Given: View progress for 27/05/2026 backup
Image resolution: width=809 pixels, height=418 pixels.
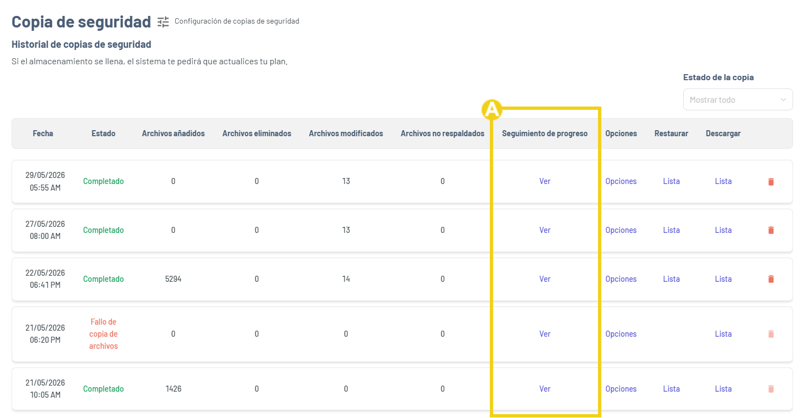Looking at the screenshot, I should point(545,230).
